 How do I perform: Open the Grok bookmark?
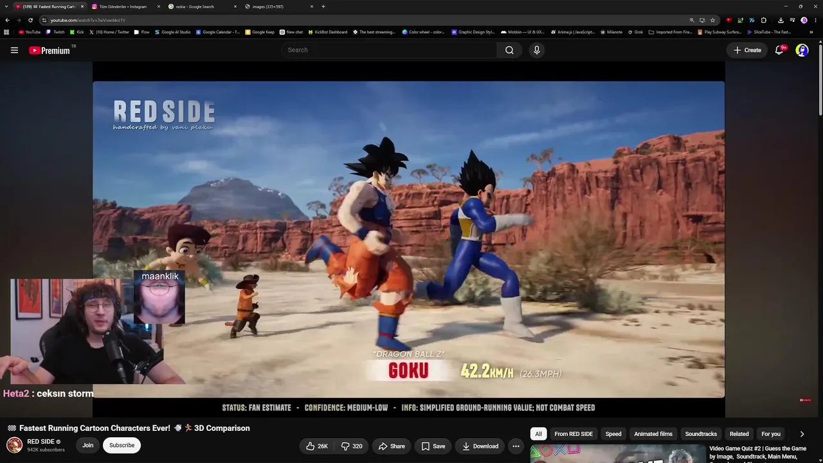pyautogui.click(x=635, y=32)
